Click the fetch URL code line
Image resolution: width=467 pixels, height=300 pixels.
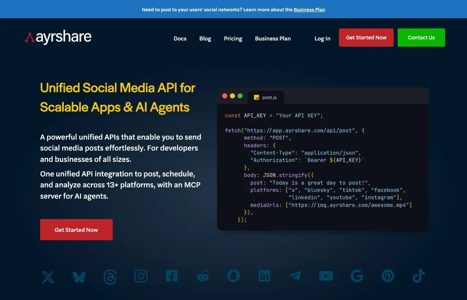[295, 130]
